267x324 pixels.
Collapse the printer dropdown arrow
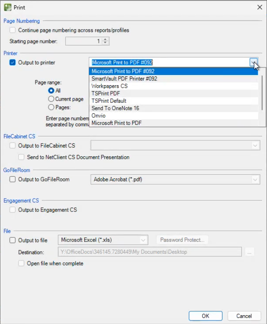click(x=253, y=62)
